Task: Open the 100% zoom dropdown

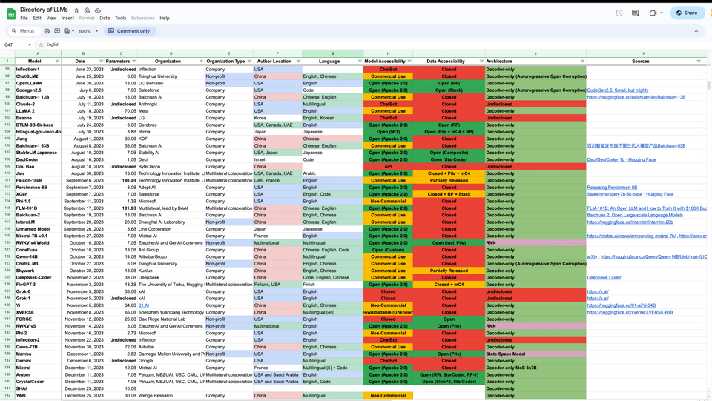Action: pos(88,31)
